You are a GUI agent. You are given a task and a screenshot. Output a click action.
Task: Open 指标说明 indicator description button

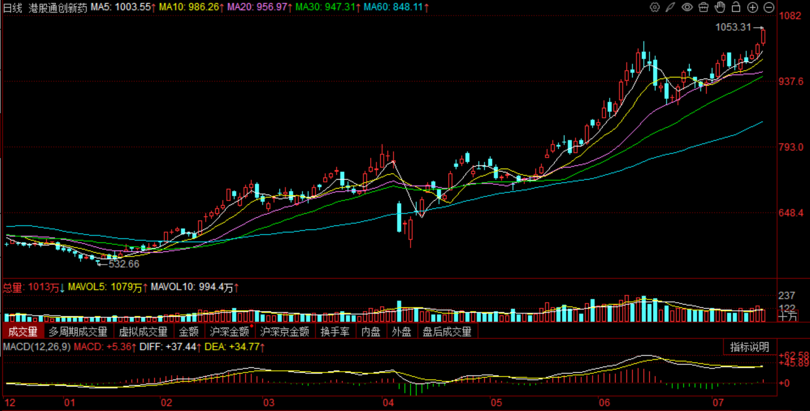coord(749,347)
